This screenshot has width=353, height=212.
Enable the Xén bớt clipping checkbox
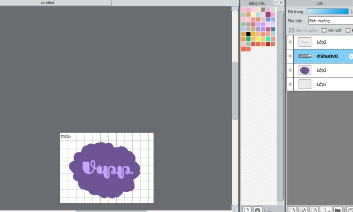pos(324,30)
